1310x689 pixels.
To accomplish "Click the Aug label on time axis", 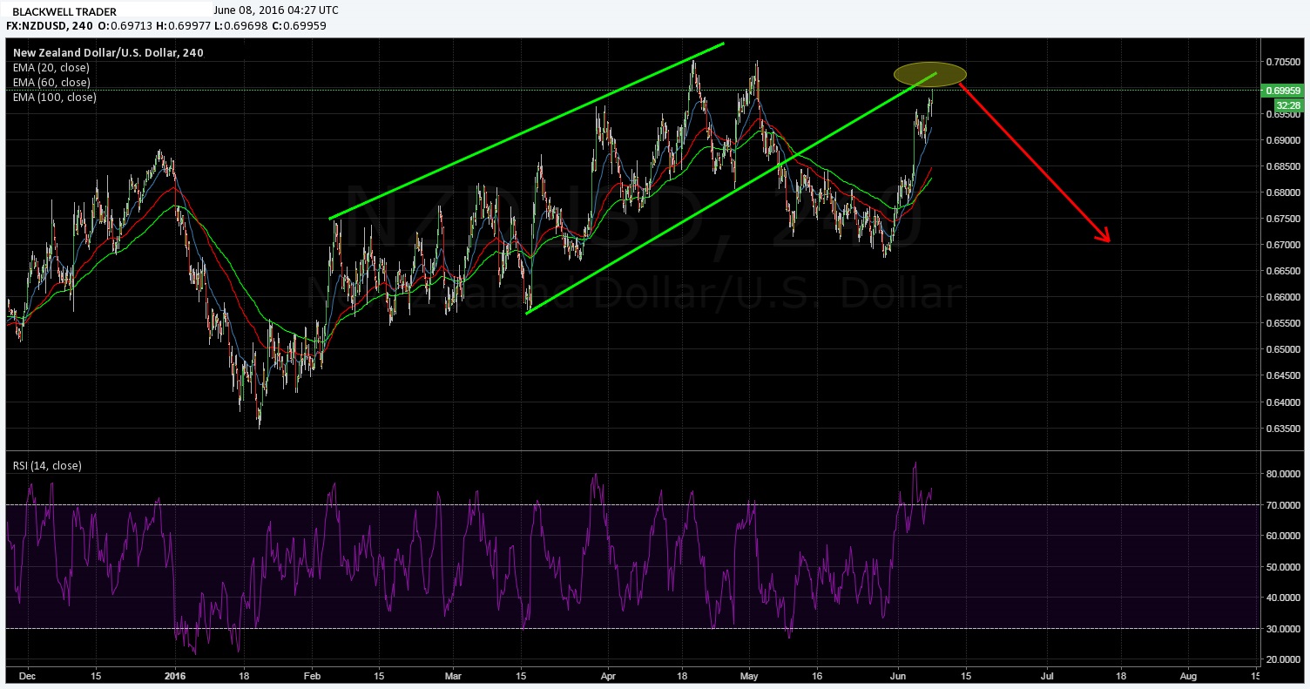I will (x=1188, y=675).
